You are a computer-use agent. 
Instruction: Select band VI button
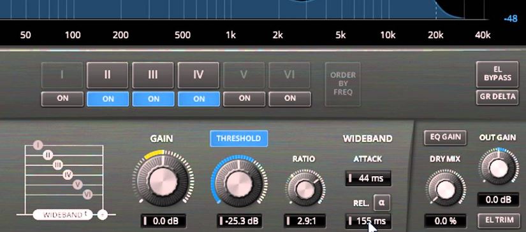click(289, 75)
